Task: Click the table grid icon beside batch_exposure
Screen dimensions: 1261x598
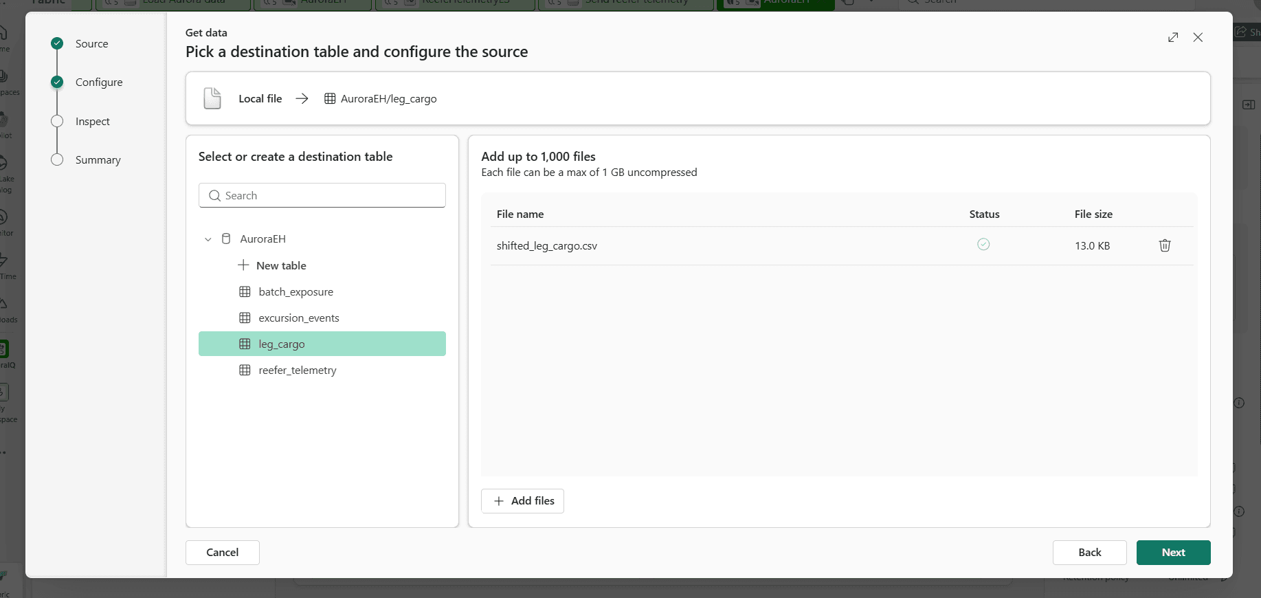Action: point(245,291)
